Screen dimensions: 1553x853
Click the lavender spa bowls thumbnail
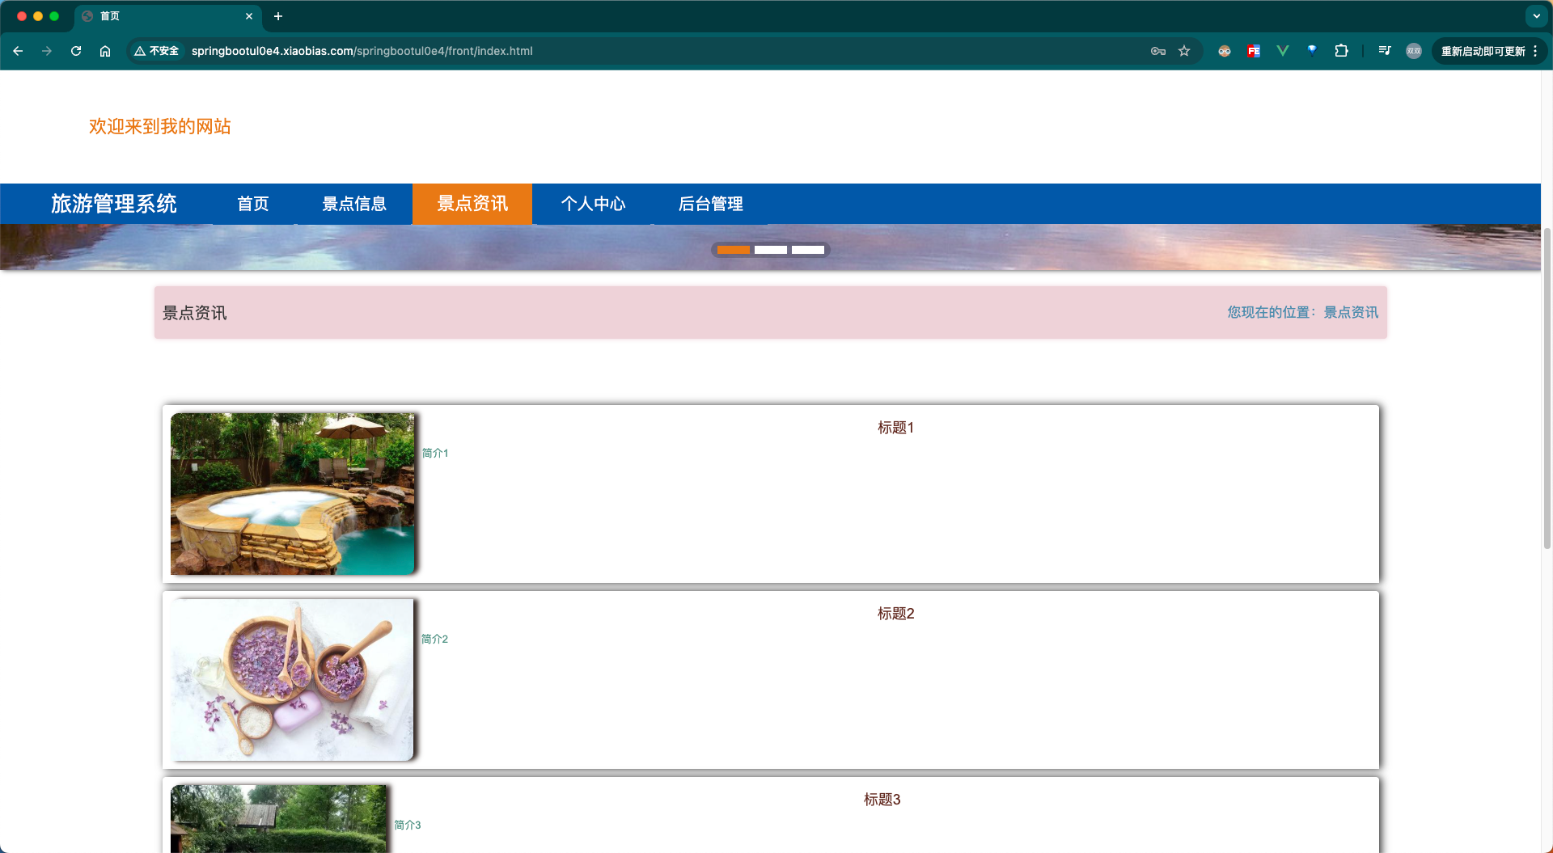pyautogui.click(x=292, y=680)
